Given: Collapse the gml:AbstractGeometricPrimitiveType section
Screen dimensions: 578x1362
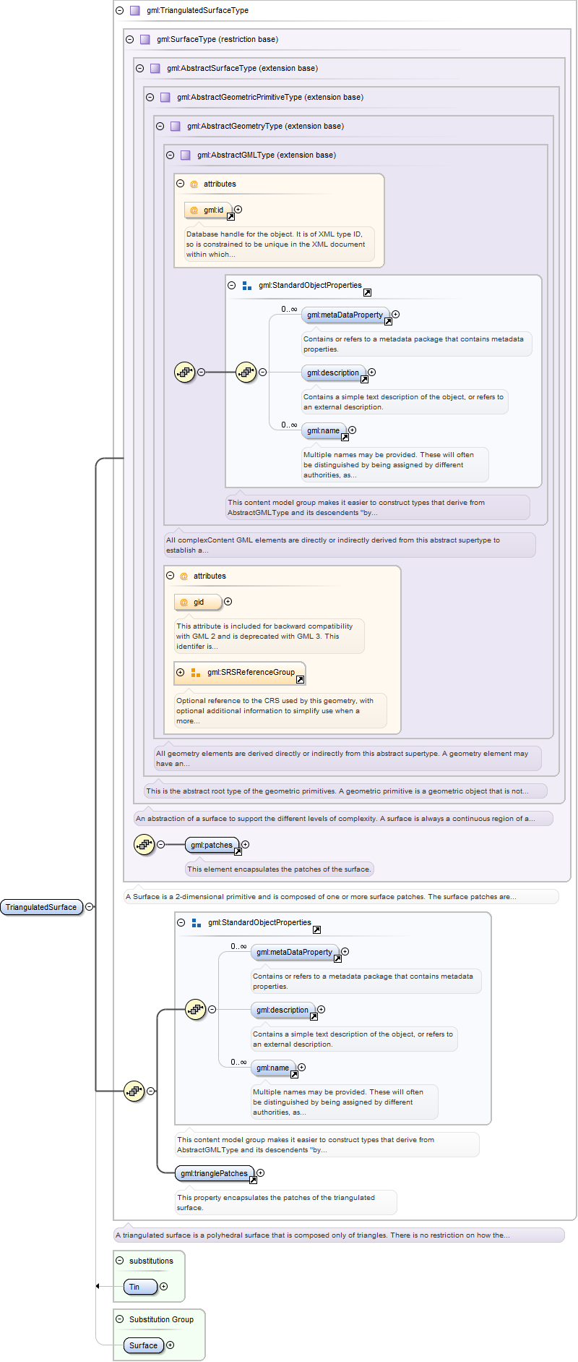Looking at the screenshot, I should coord(150,98).
